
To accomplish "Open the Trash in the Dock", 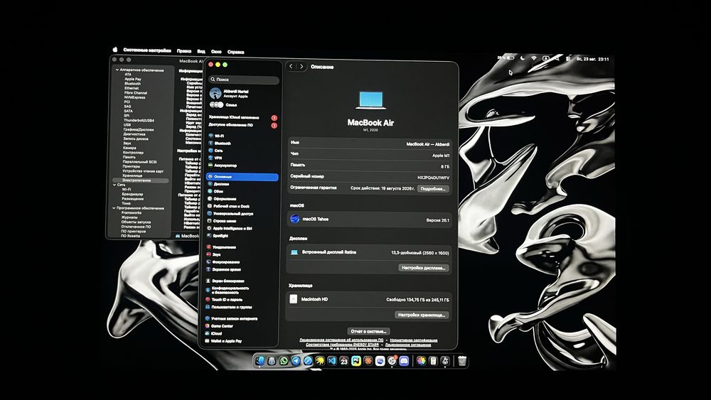I will [x=461, y=361].
